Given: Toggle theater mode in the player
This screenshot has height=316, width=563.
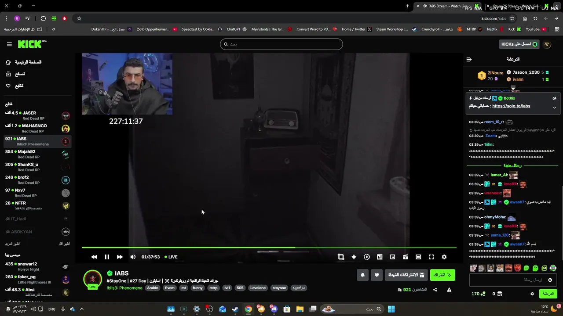Looking at the screenshot, I should [418, 257].
